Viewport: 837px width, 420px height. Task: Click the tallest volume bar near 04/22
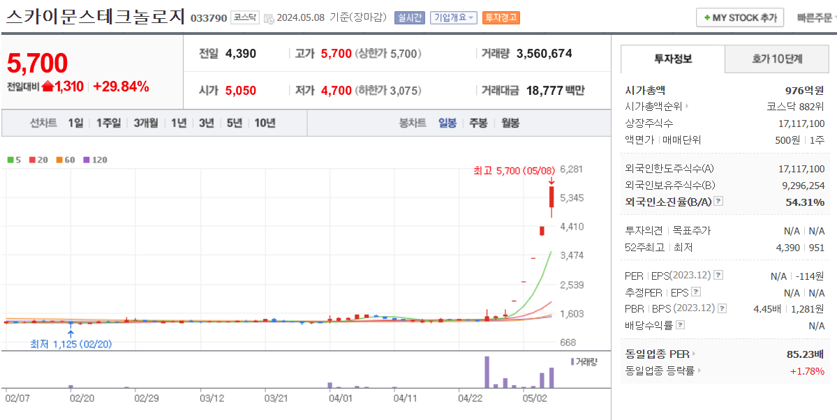pyautogui.click(x=487, y=372)
